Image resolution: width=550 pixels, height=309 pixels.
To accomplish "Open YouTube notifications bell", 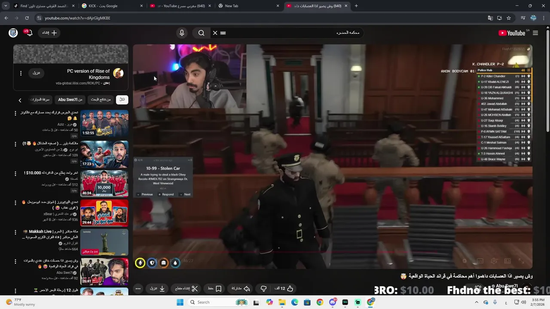I will pyautogui.click(x=28, y=33).
